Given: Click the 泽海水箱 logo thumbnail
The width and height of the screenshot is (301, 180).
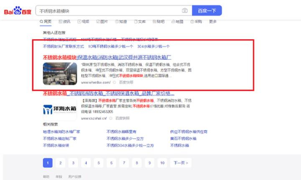Looking at the screenshot, I should pos(60,110).
